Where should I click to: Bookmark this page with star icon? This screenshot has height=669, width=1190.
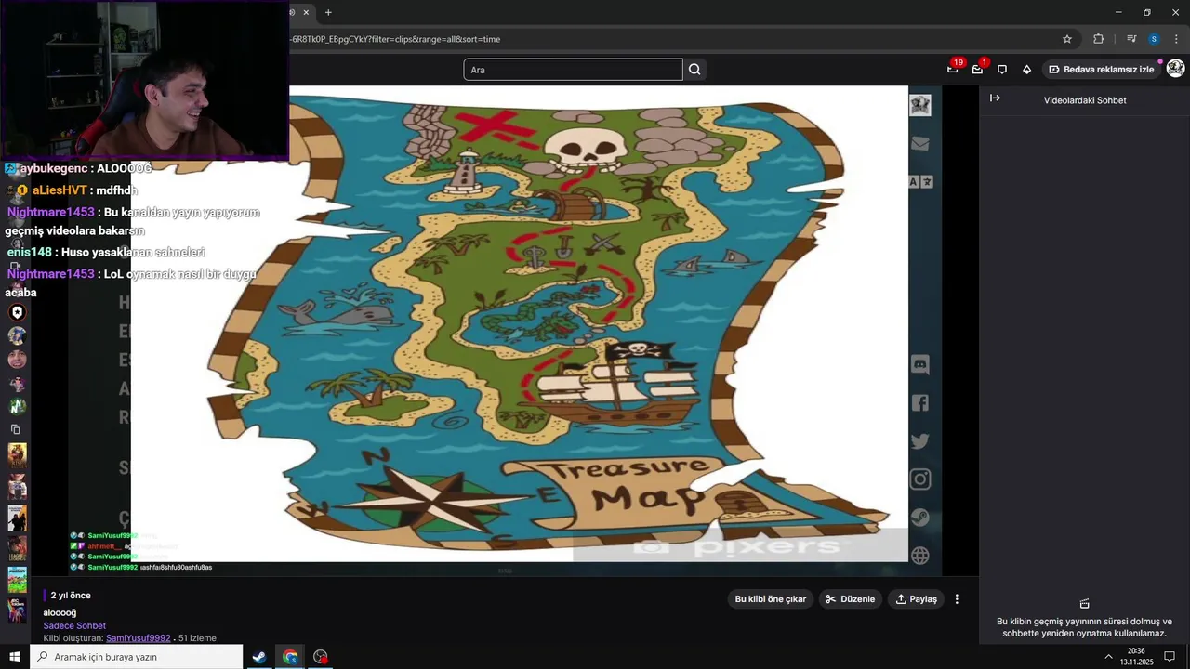[x=1067, y=39]
